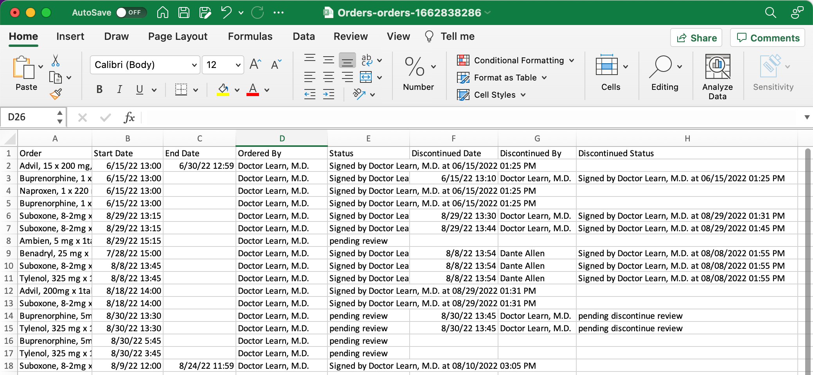The width and height of the screenshot is (813, 375).
Task: Click the Copy icon
Action: (55, 77)
